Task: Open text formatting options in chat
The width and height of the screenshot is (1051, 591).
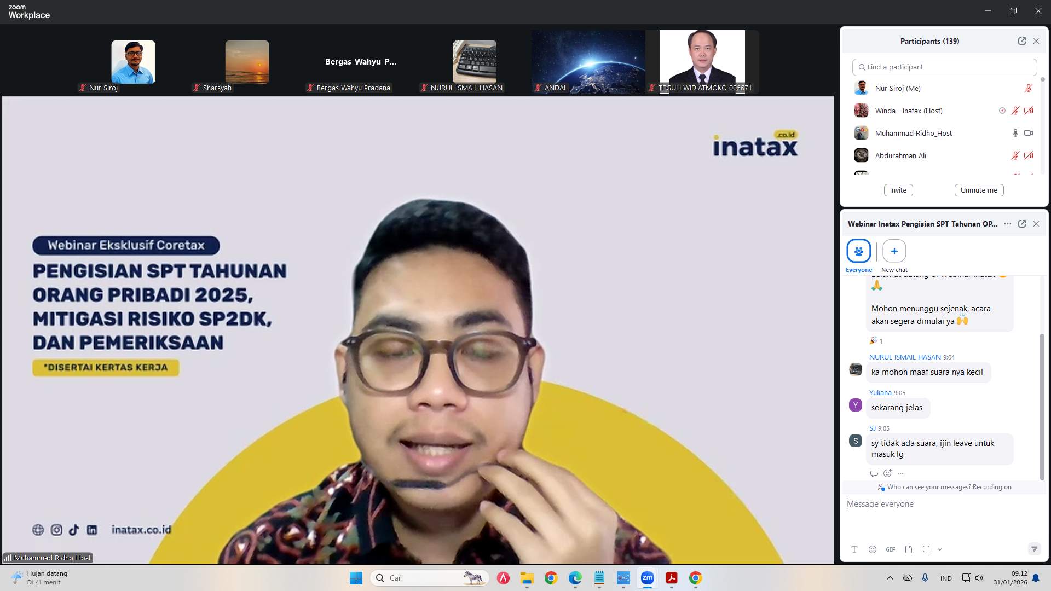Action: click(x=854, y=549)
